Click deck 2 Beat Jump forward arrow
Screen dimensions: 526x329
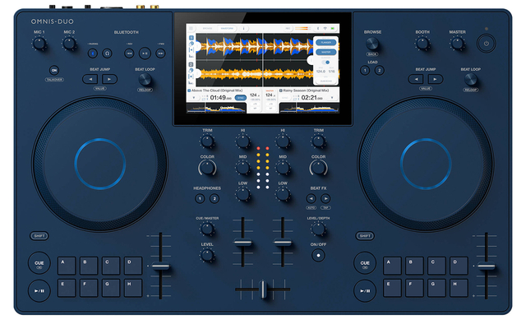click(435, 79)
